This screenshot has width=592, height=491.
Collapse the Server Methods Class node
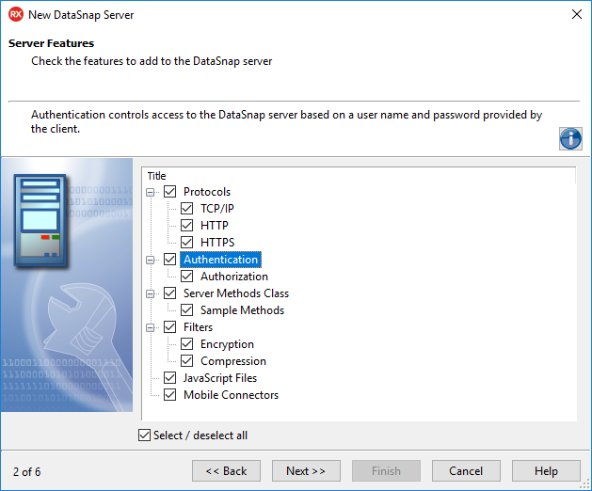point(152,293)
